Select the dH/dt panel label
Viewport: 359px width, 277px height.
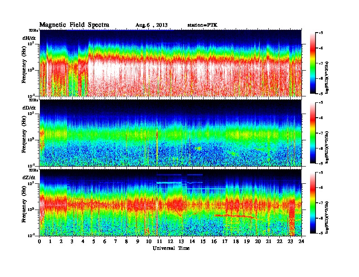29,38
